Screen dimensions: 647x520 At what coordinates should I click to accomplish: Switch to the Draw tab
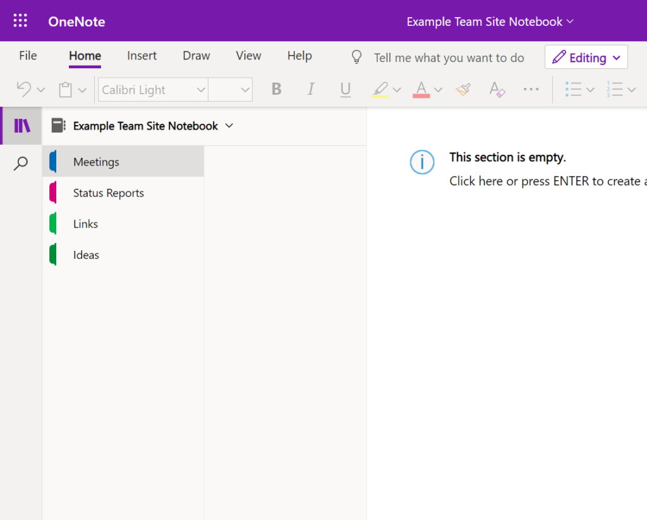pyautogui.click(x=197, y=56)
